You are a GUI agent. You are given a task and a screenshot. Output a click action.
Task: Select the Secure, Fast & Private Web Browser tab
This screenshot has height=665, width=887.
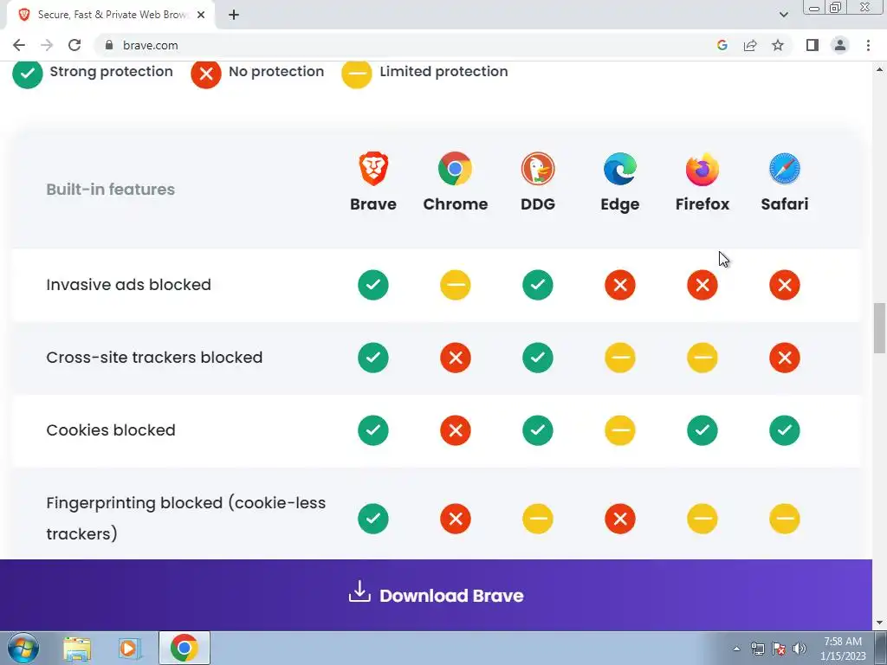click(112, 15)
